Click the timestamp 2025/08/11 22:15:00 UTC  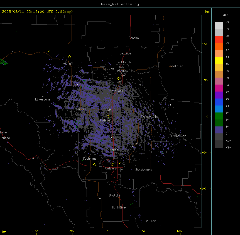coord(27,12)
